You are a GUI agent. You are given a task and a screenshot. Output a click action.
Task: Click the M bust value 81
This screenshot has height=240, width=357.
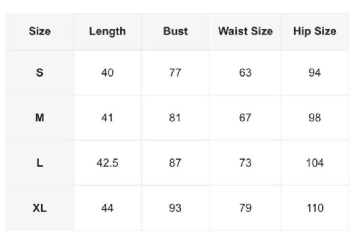pyautogui.click(x=175, y=118)
